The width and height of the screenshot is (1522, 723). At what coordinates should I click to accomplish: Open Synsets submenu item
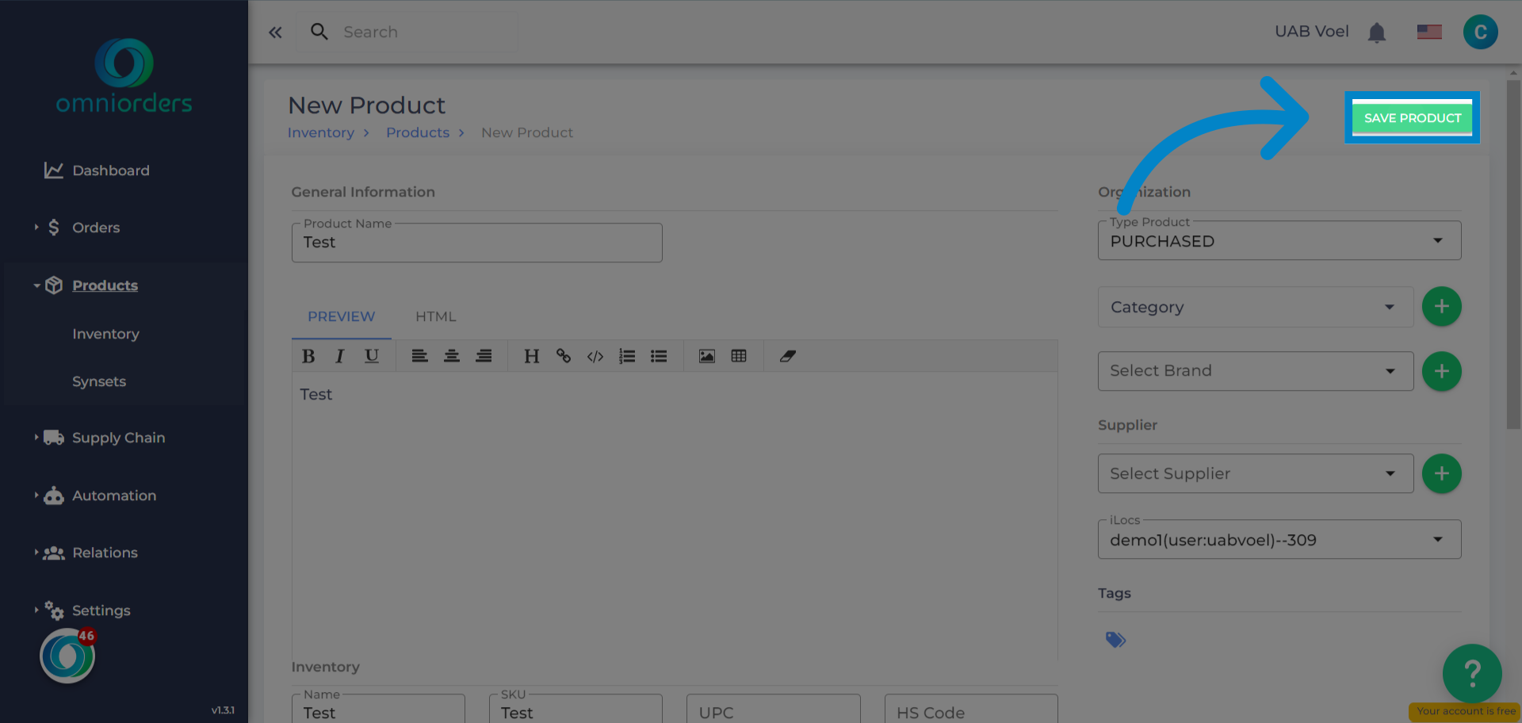[99, 381]
